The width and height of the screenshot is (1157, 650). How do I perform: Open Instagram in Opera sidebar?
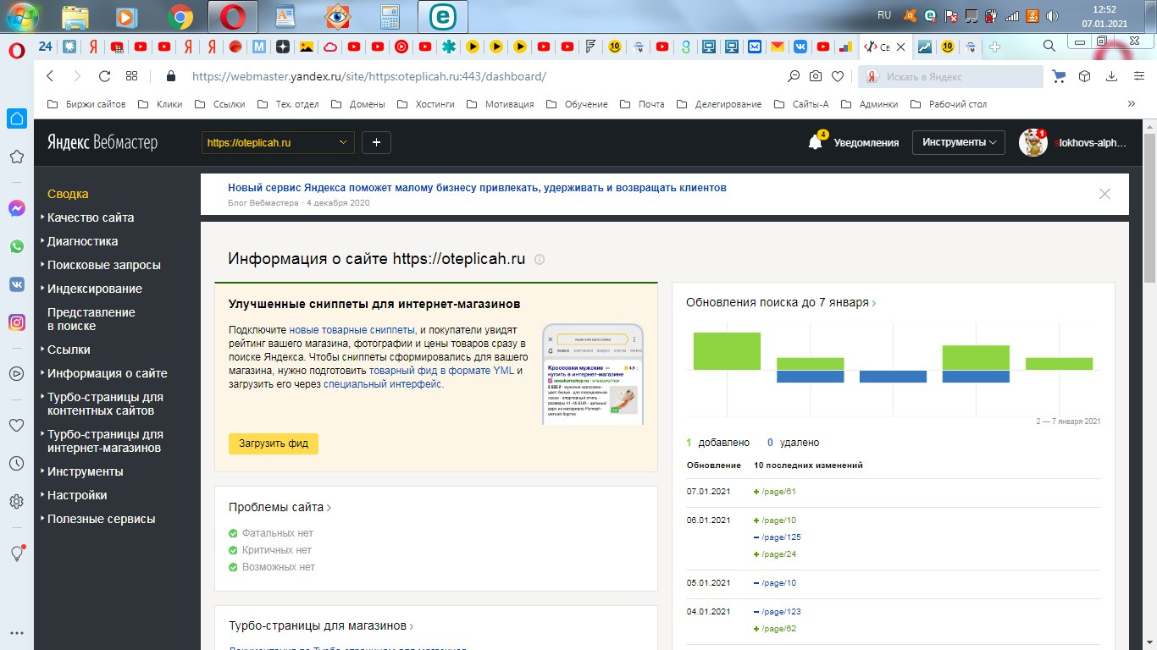(16, 322)
